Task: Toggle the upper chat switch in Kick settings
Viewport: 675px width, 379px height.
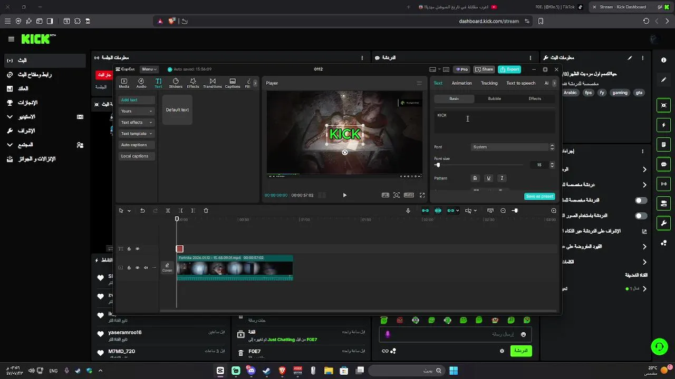Action: (641, 201)
